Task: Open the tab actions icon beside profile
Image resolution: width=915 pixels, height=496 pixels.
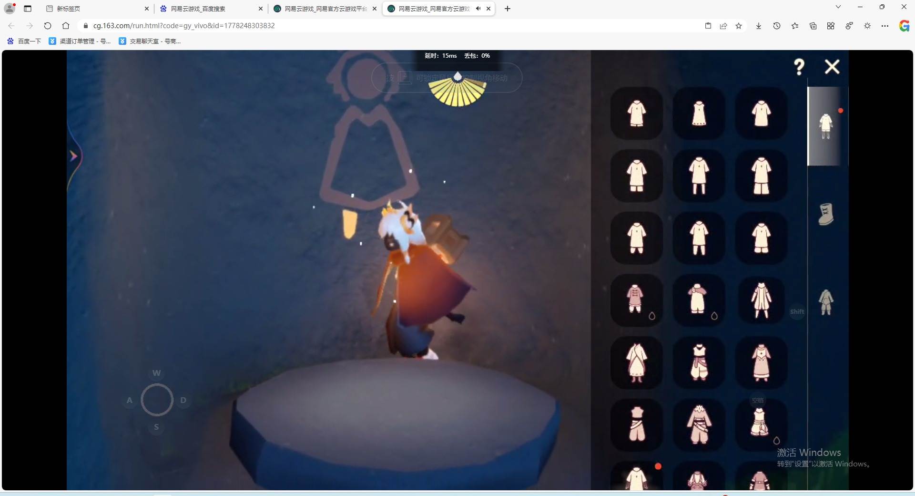Action: tap(28, 9)
